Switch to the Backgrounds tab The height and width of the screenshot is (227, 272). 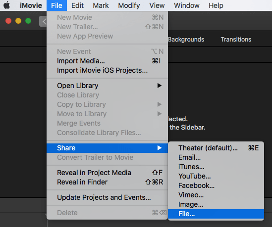pos(186,40)
